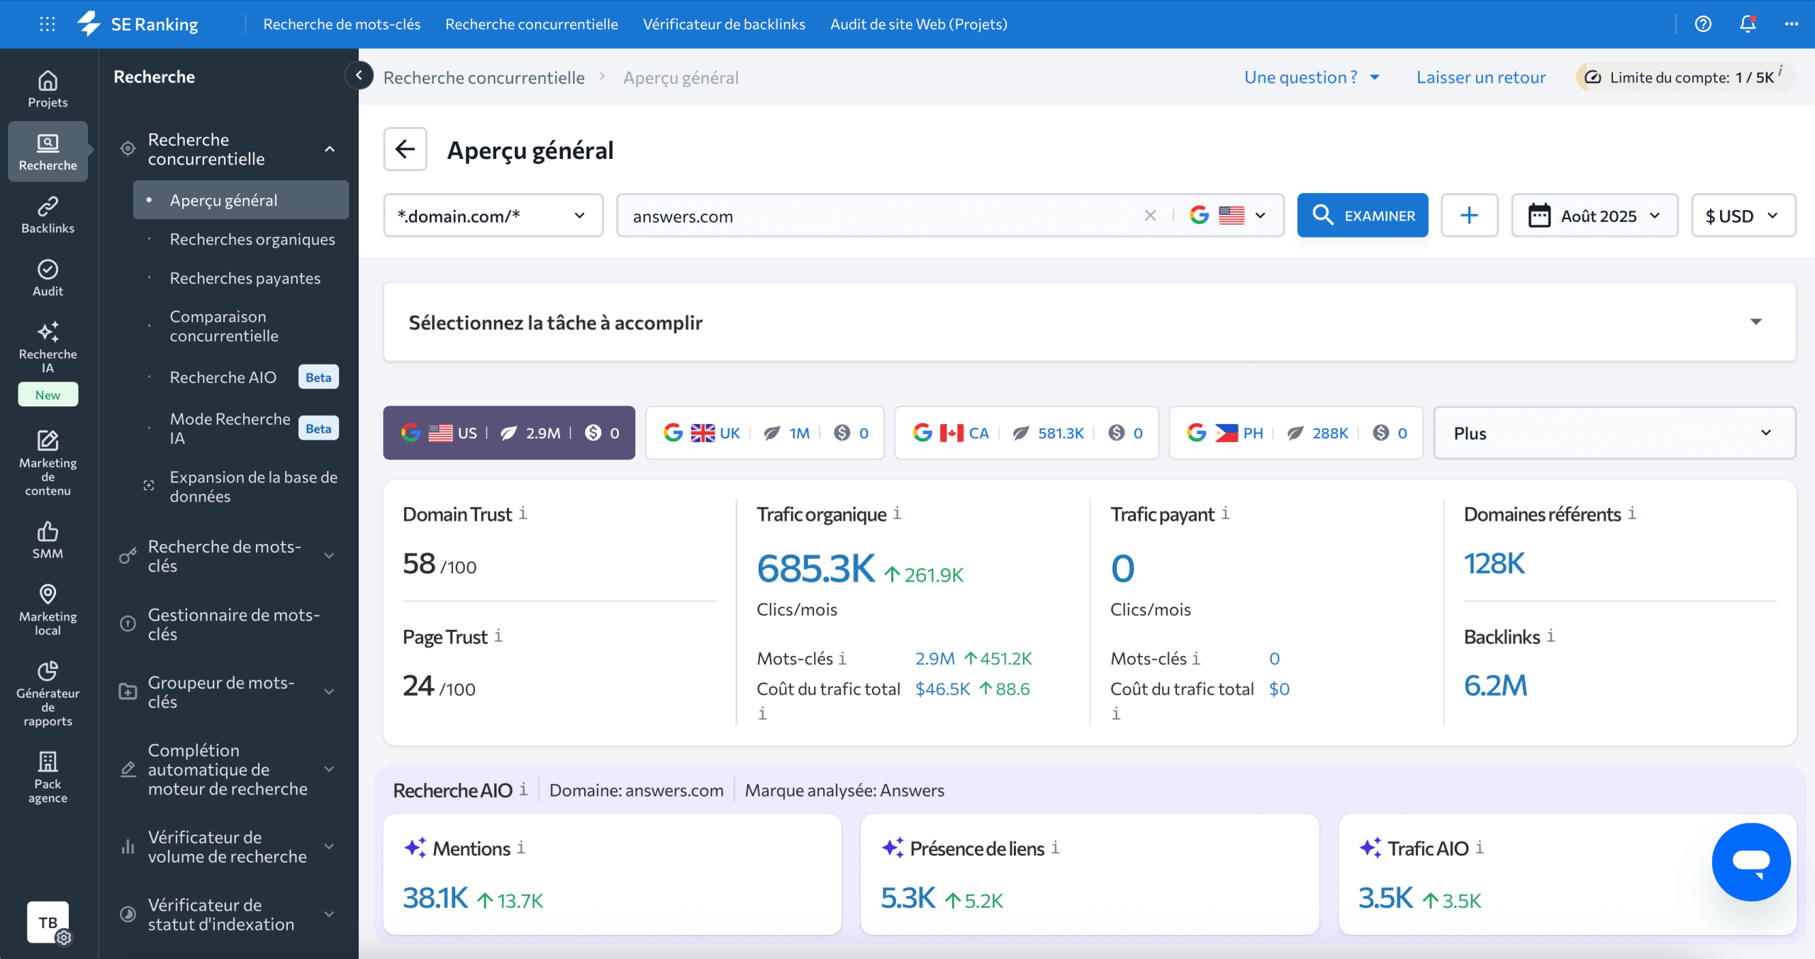Click Limite du compte indicator
1815x959 pixels.
click(1685, 77)
